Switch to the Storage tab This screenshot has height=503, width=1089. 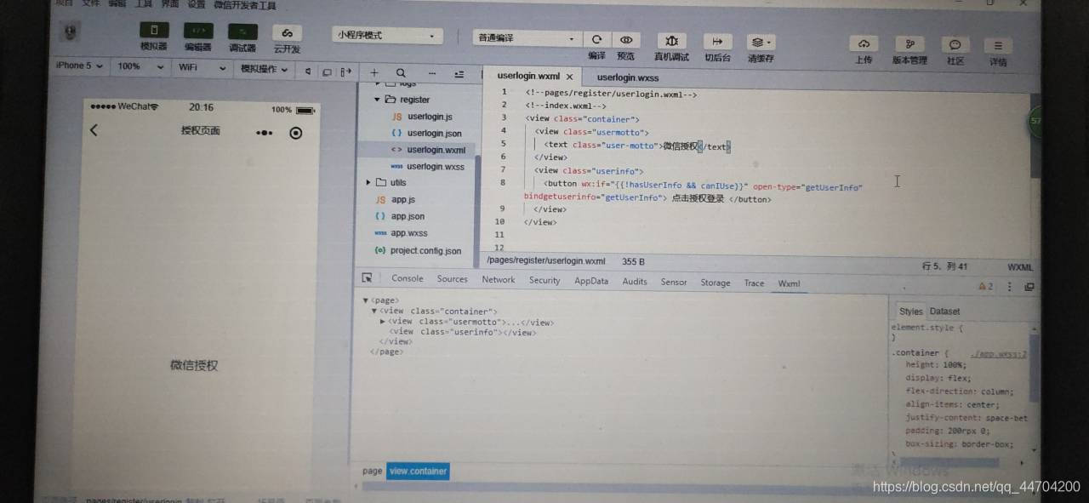[x=716, y=283]
